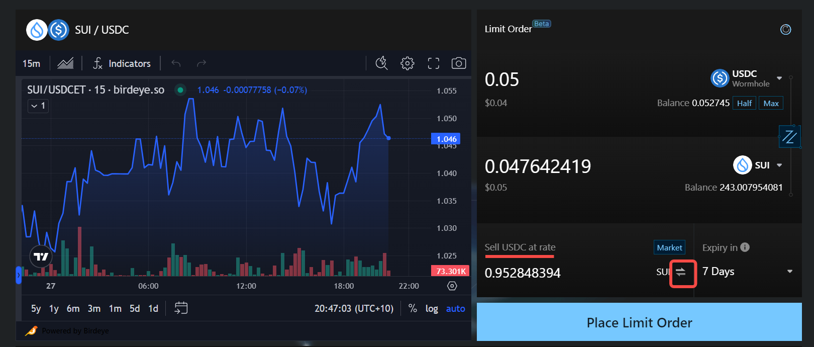Enter fullscreen chart mode
This screenshot has height=347, width=814.
click(433, 63)
